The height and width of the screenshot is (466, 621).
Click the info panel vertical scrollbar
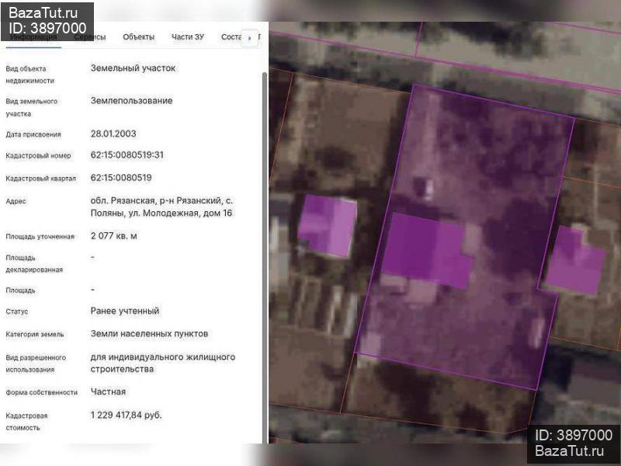point(265,258)
